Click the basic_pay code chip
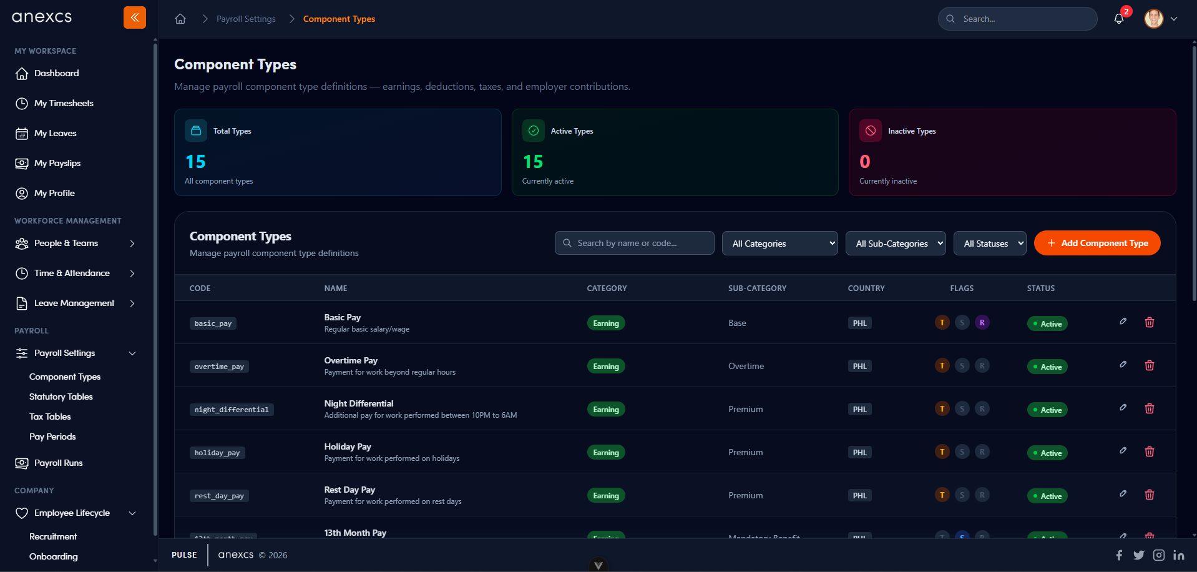 click(213, 323)
